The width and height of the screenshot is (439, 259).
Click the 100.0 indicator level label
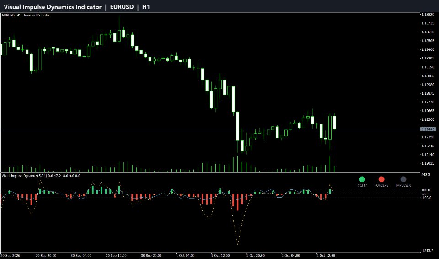click(426, 190)
